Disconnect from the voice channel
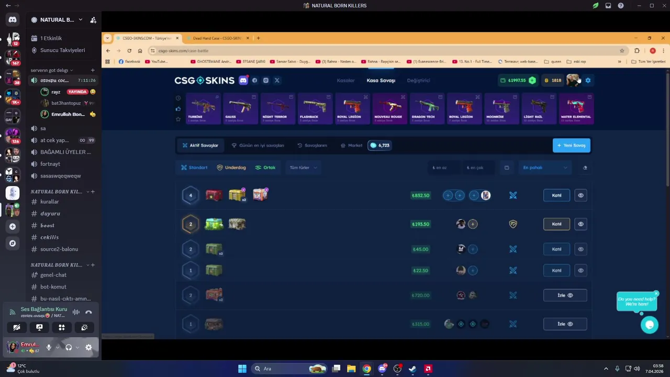This screenshot has width=670, height=377. [x=88, y=312]
